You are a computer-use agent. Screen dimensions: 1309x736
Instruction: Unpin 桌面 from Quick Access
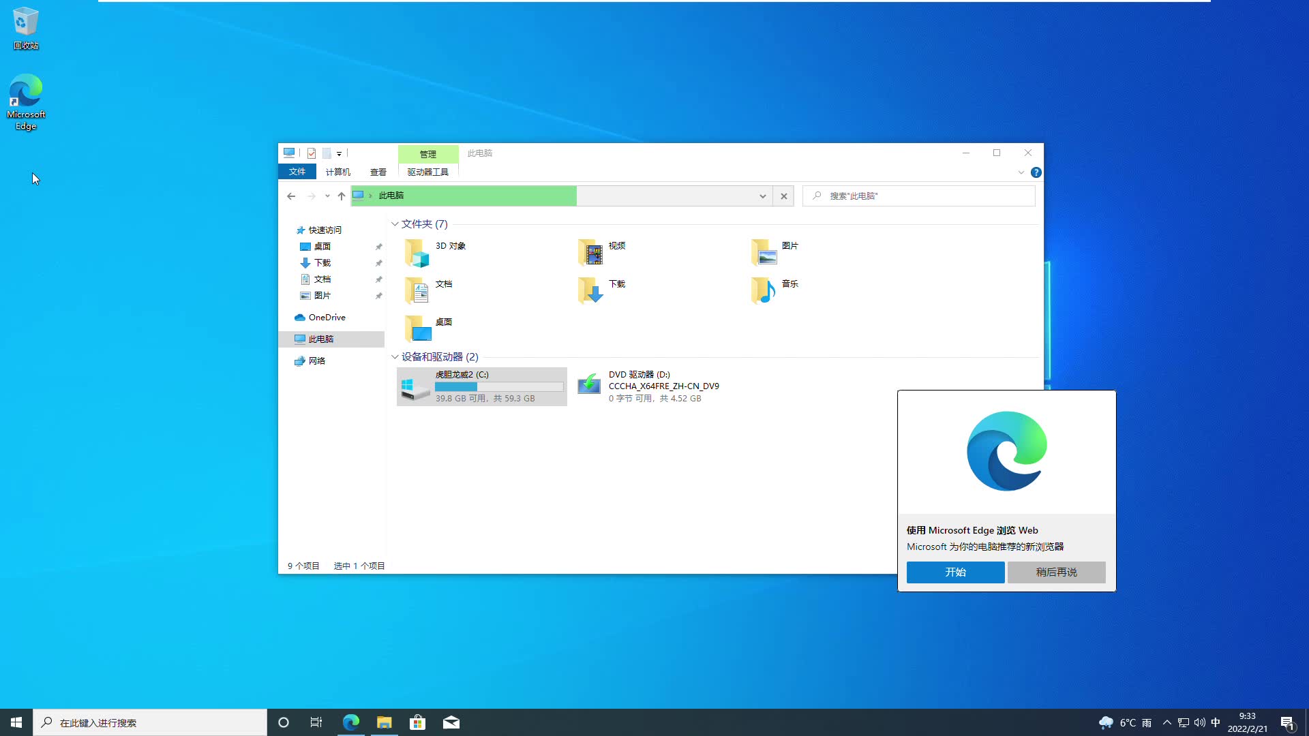(x=379, y=246)
